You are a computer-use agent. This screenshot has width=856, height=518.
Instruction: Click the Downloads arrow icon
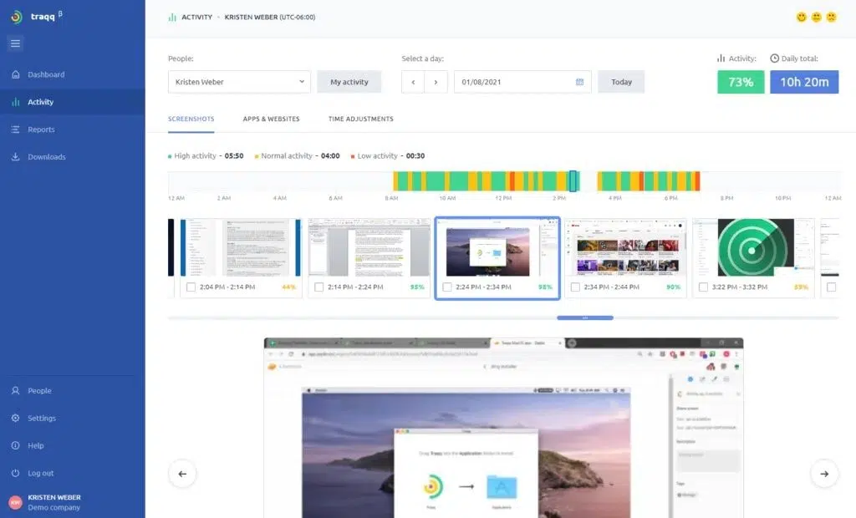(x=15, y=157)
